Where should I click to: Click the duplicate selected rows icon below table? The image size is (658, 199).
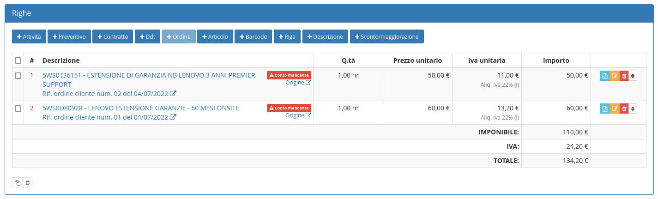(17, 183)
